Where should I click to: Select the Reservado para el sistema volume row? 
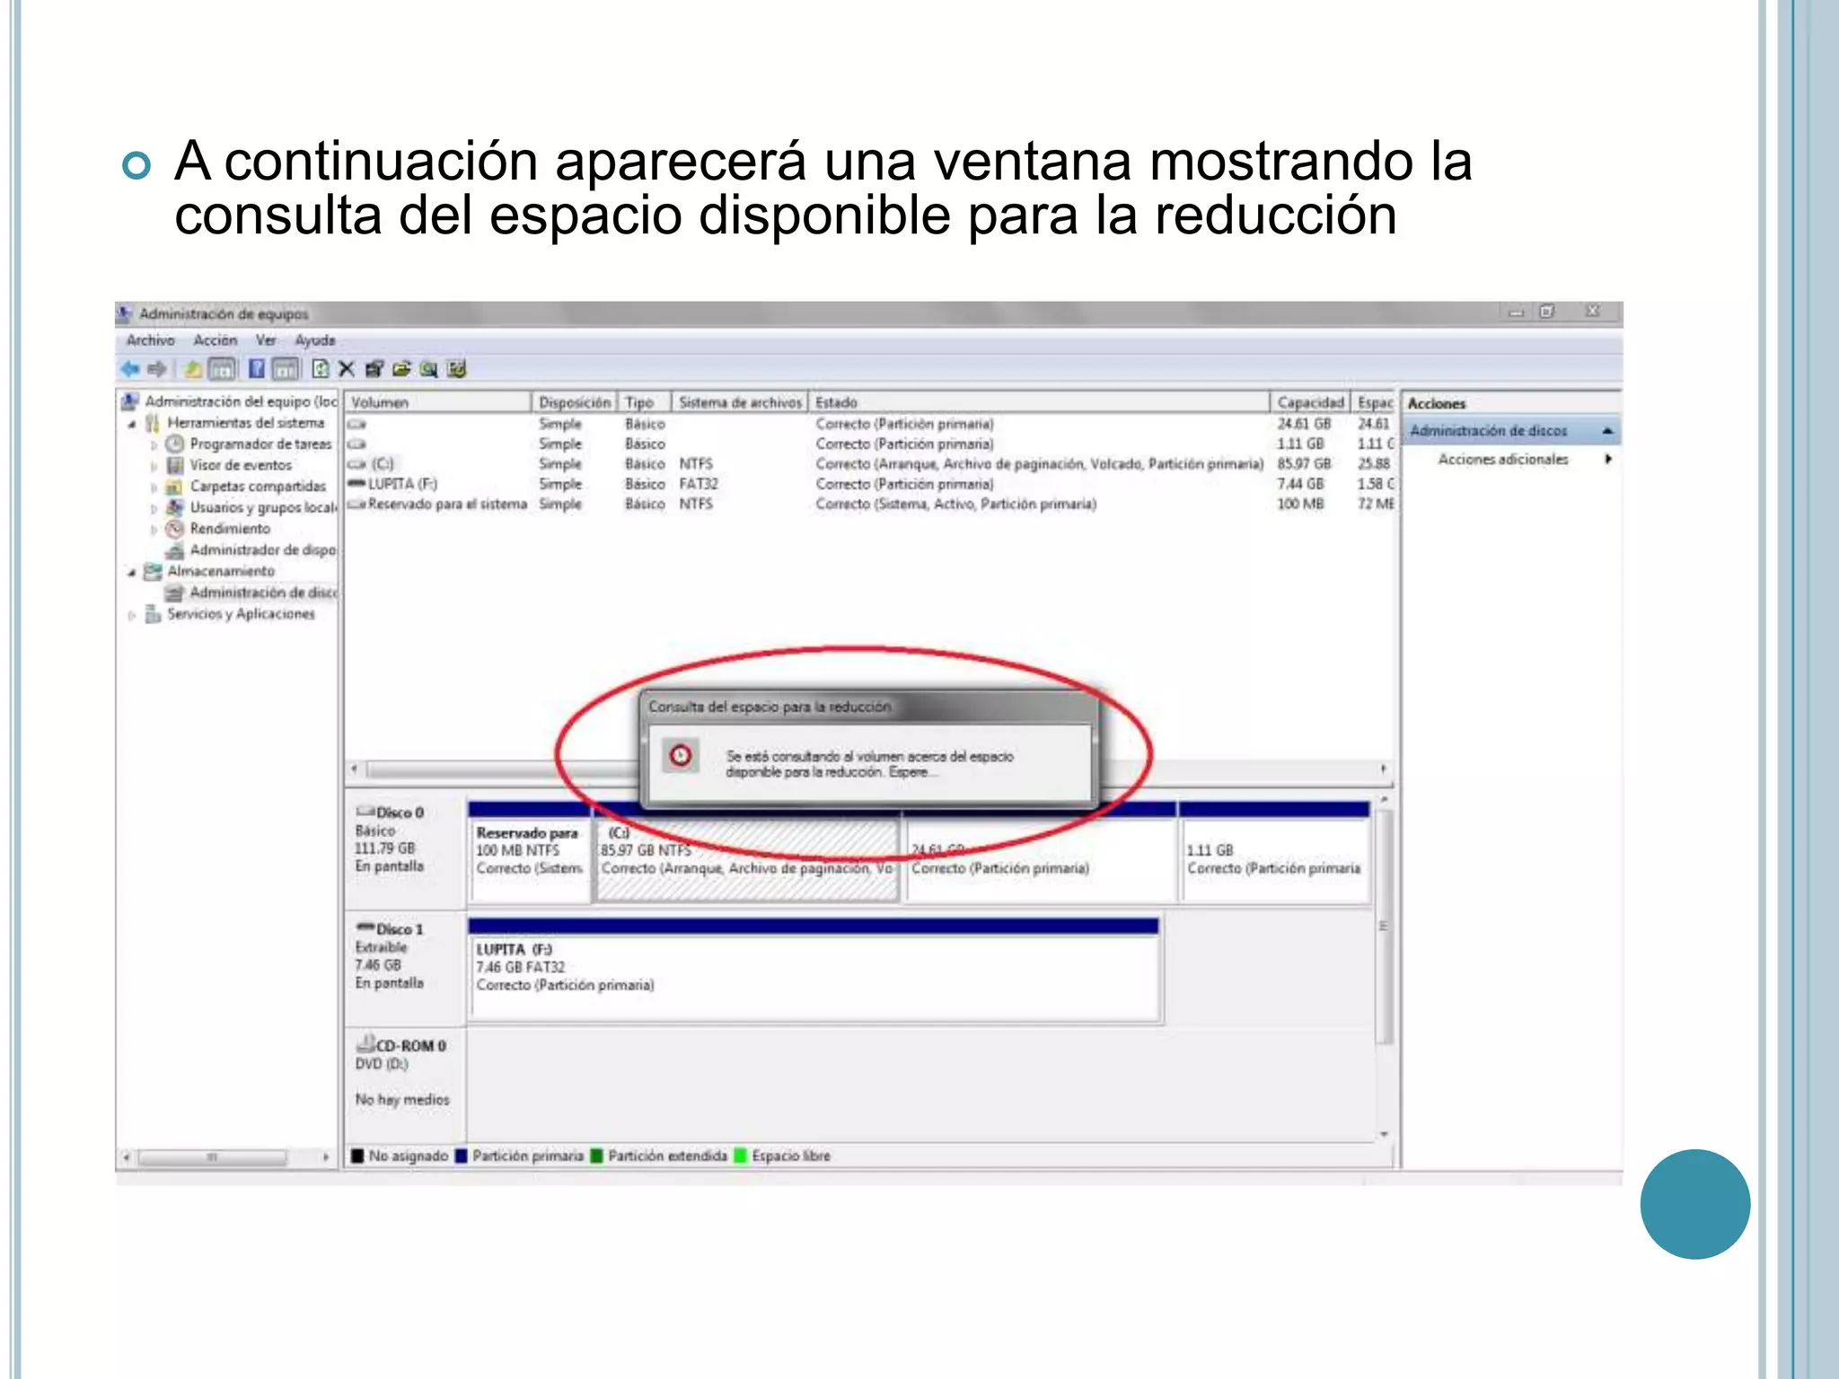pos(871,504)
